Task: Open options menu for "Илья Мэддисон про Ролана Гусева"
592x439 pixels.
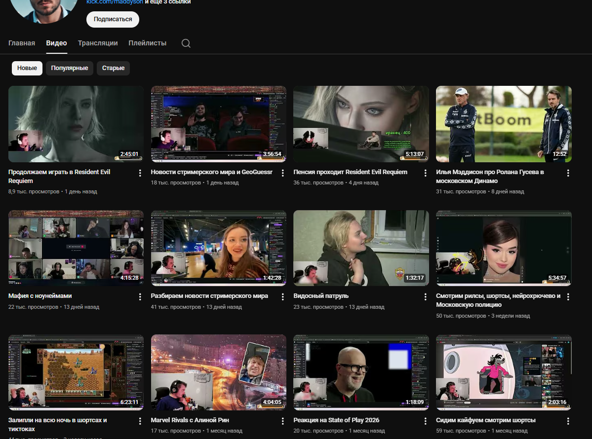Action: coord(568,173)
